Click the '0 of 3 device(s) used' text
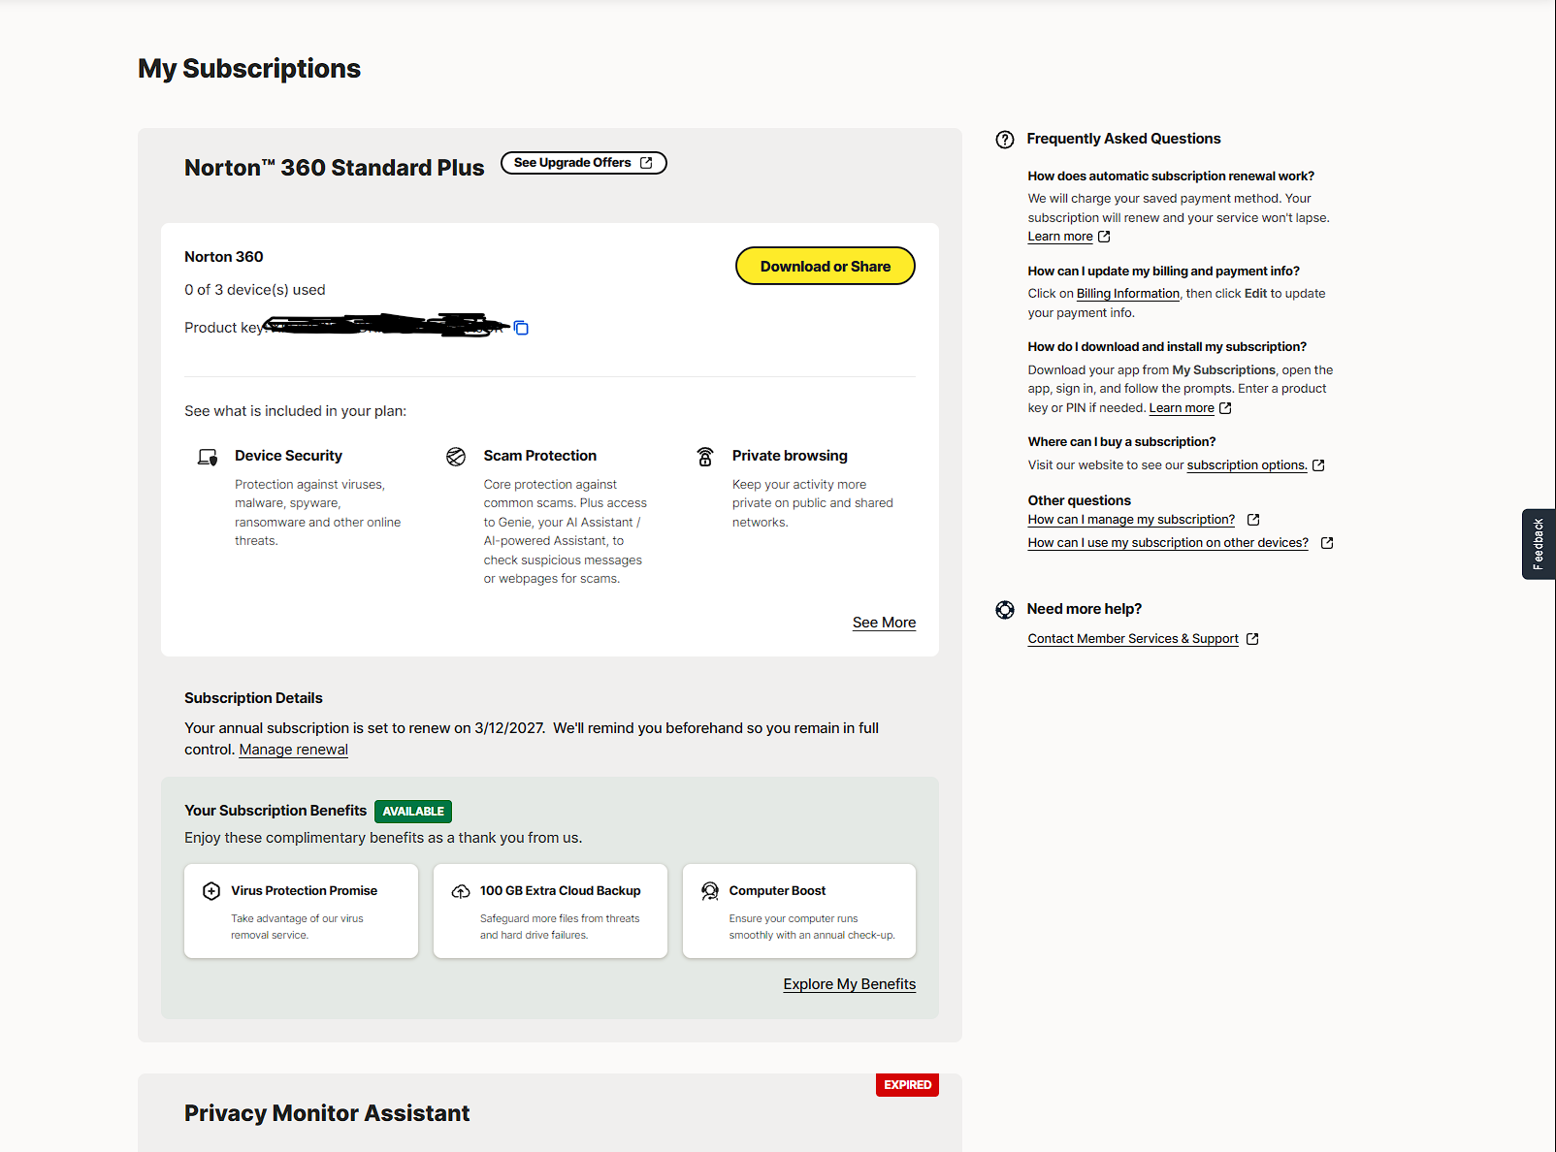Viewport: 1556px width, 1152px height. pyautogui.click(x=255, y=290)
